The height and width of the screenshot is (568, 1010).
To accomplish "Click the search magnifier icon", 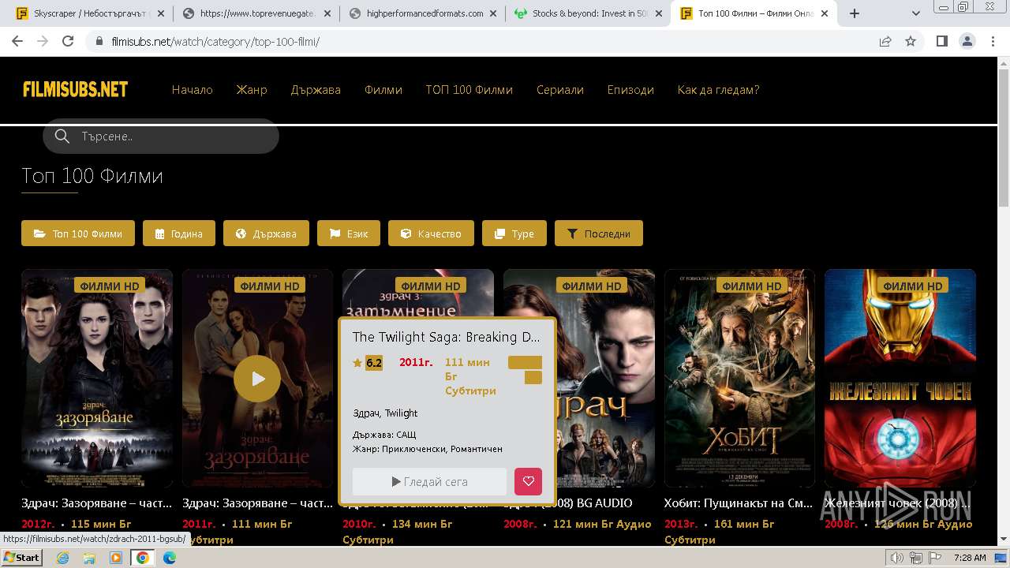I will 62,136.
